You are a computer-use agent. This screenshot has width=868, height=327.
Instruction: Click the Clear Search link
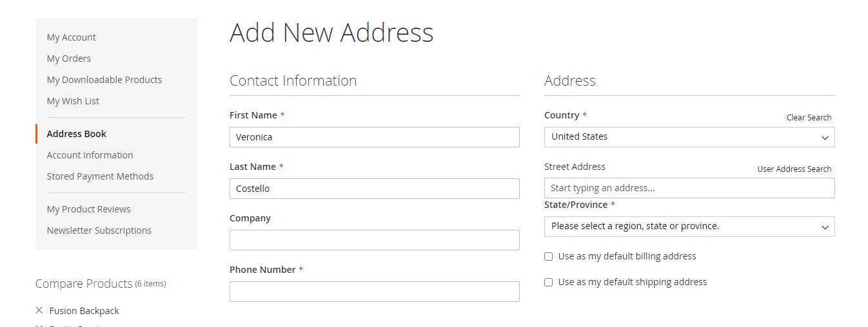pos(809,118)
